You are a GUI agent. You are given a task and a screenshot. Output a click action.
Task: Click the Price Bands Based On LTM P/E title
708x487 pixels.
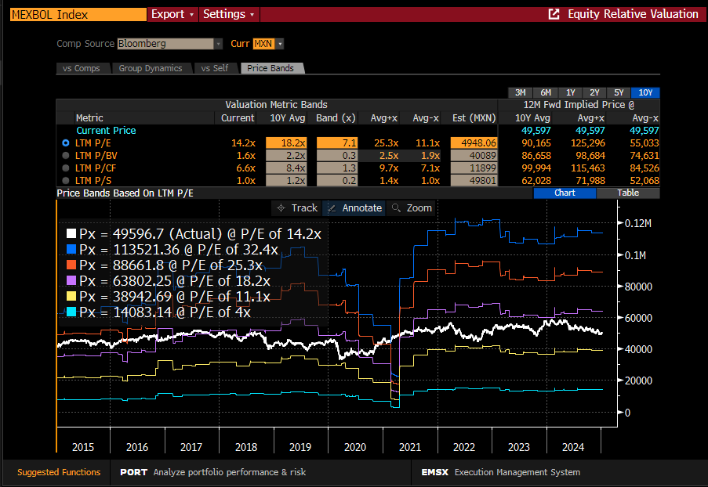[125, 193]
